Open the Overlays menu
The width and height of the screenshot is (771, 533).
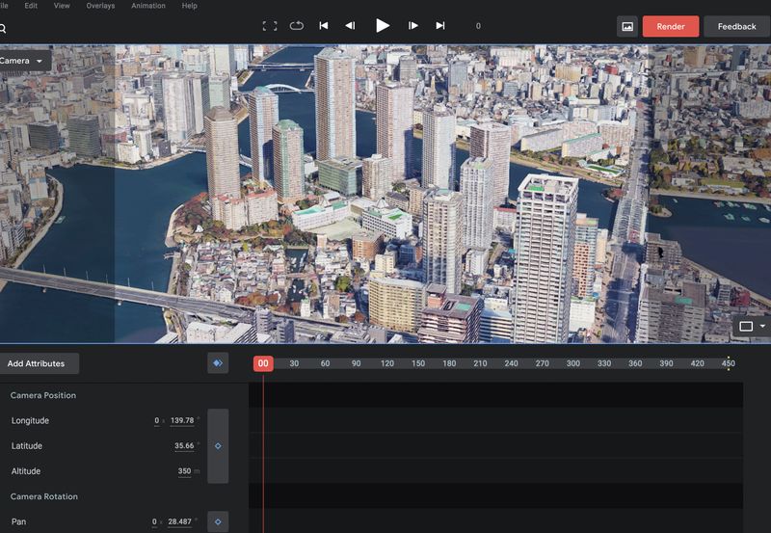click(x=100, y=6)
